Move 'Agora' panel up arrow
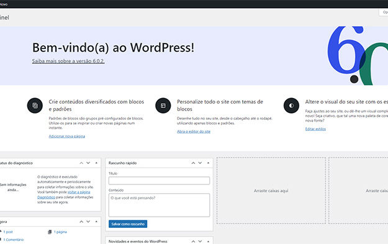Image resolution: width=388 pixels, height=244 pixels. point(81,222)
